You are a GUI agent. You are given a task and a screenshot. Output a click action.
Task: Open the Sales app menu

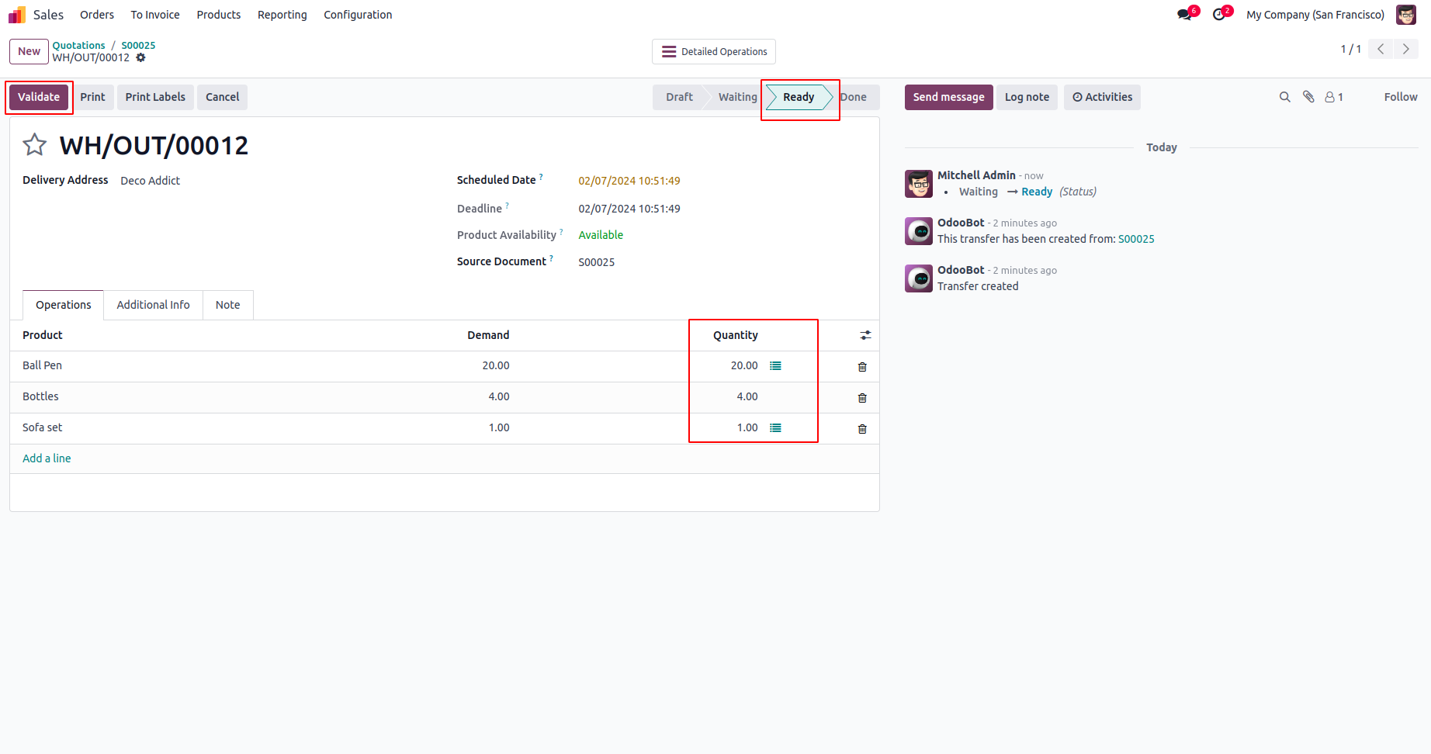tap(48, 15)
